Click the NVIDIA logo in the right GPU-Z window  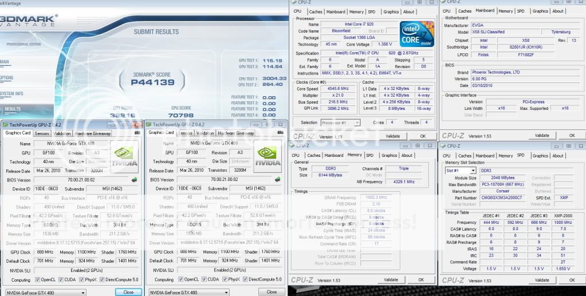coord(268,157)
